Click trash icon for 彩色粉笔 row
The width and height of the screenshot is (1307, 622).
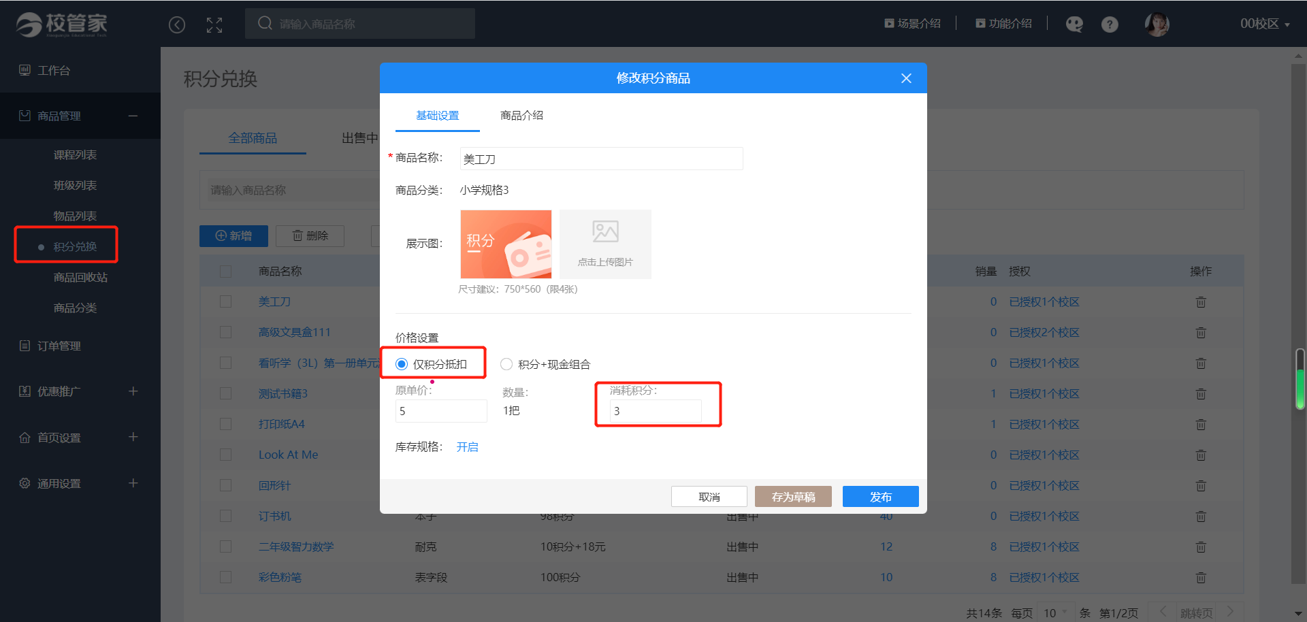point(1201,578)
